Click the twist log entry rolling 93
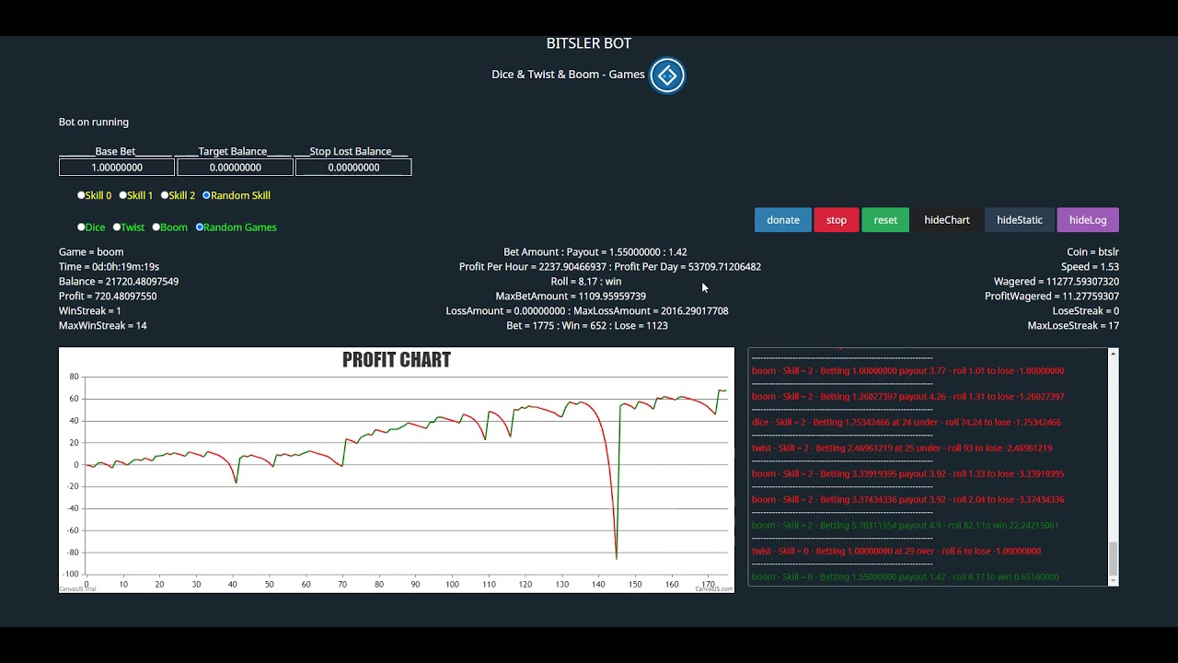Screen dimensions: 1178x663 [x=902, y=448]
